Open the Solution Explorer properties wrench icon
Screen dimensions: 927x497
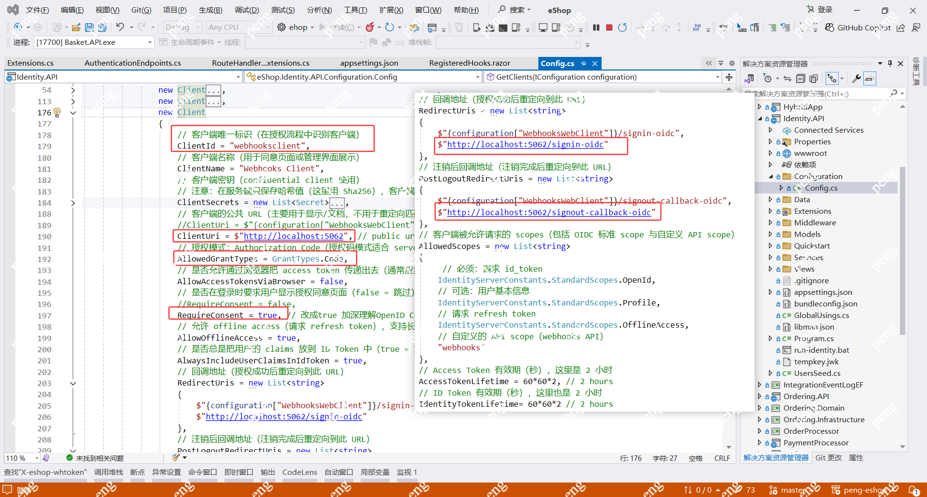tap(856, 78)
